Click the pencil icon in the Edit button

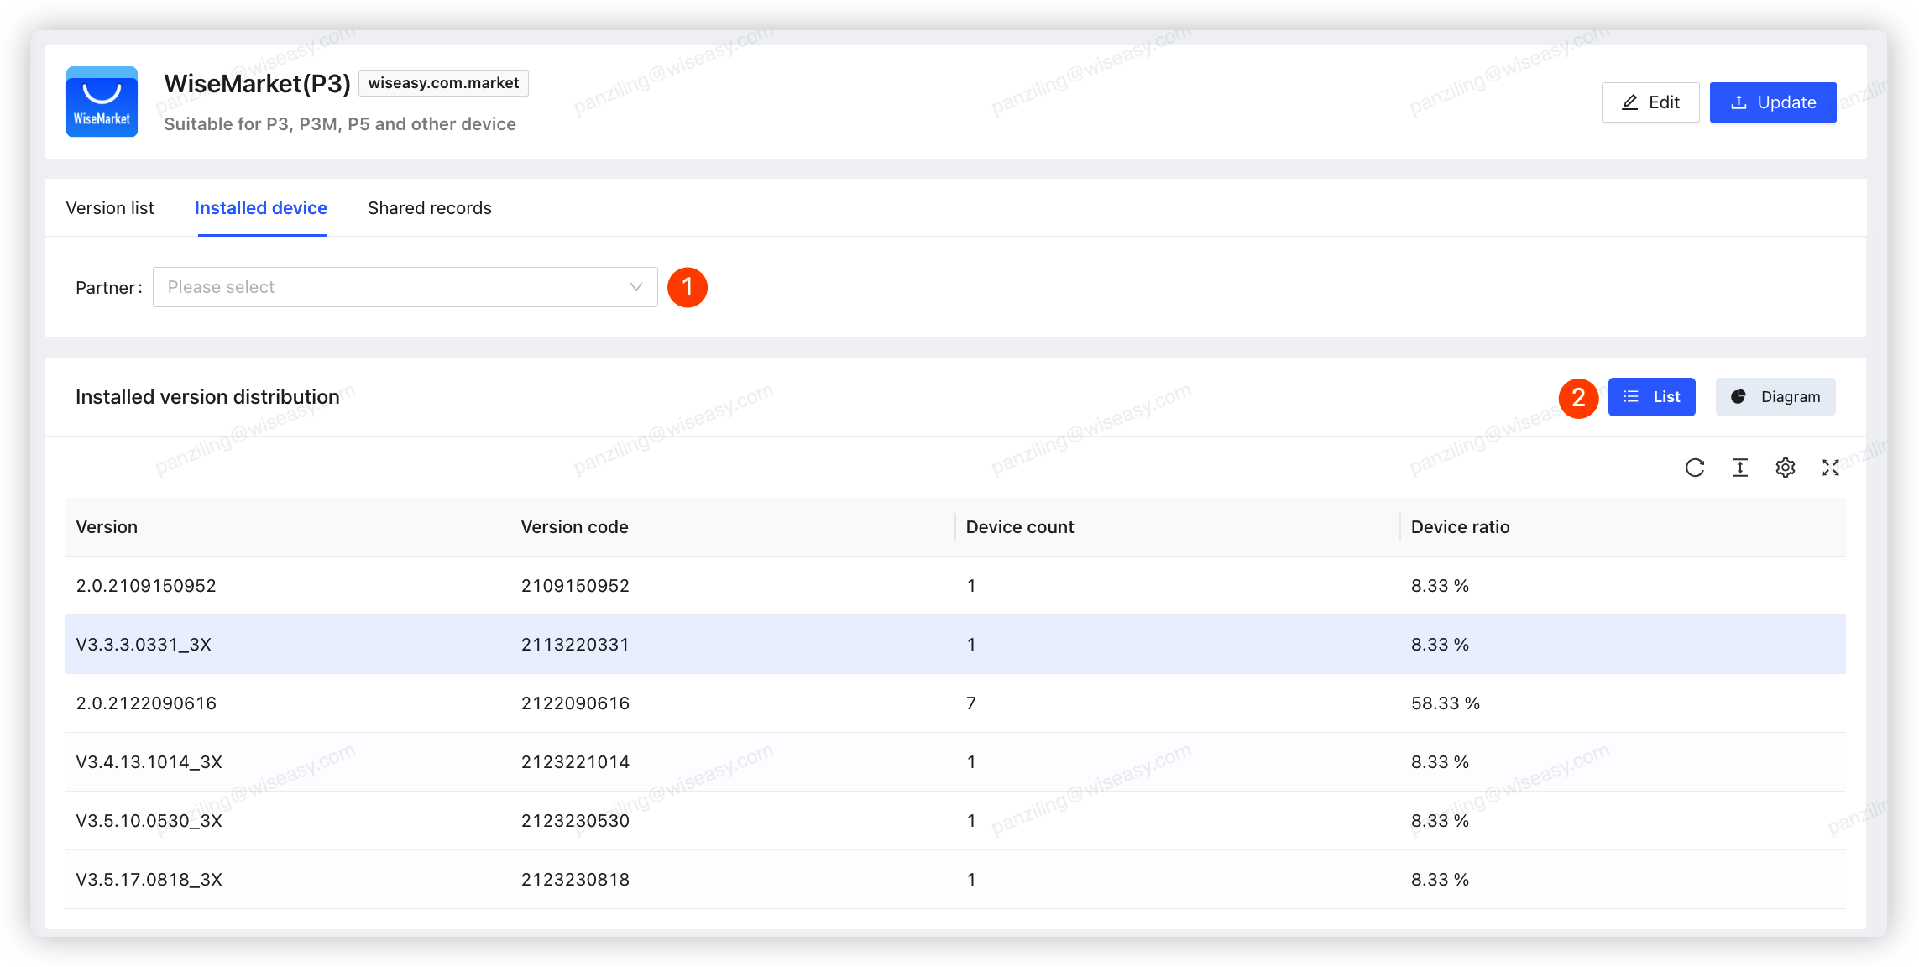tap(1629, 102)
